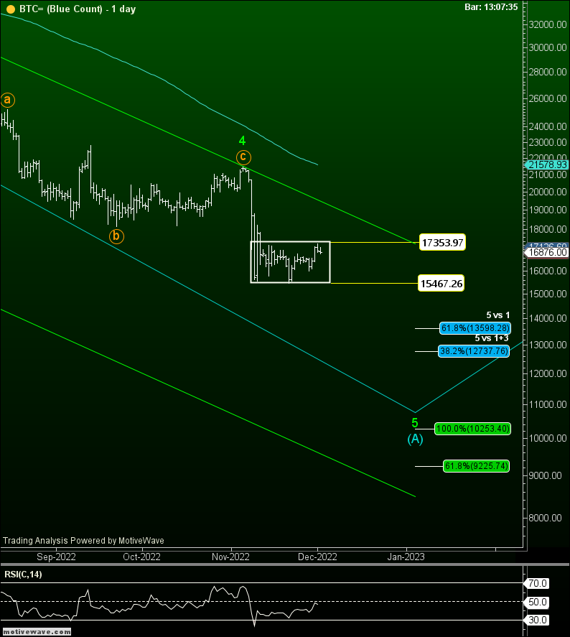Click the Sep-2022 time axis label

pos(56,557)
